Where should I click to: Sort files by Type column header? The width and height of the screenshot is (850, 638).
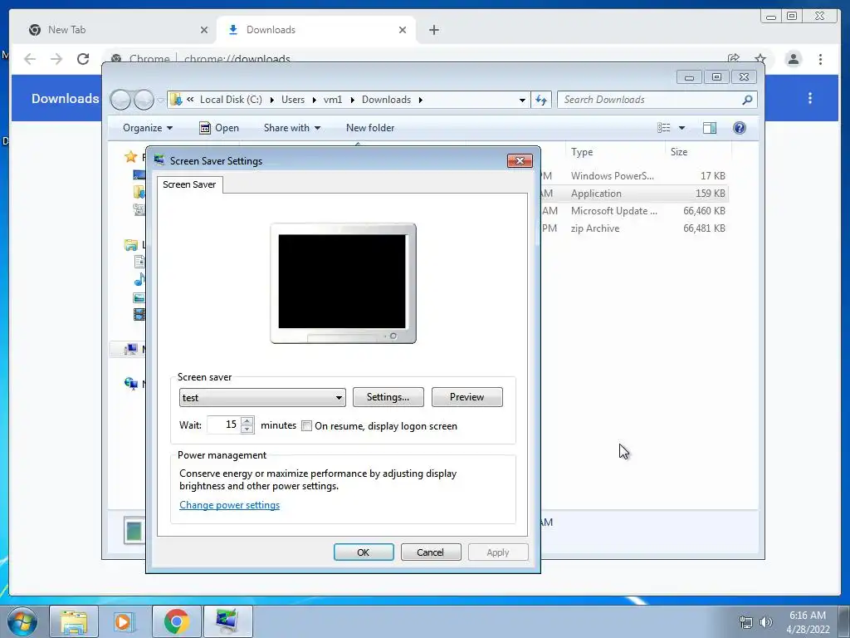(x=615, y=152)
